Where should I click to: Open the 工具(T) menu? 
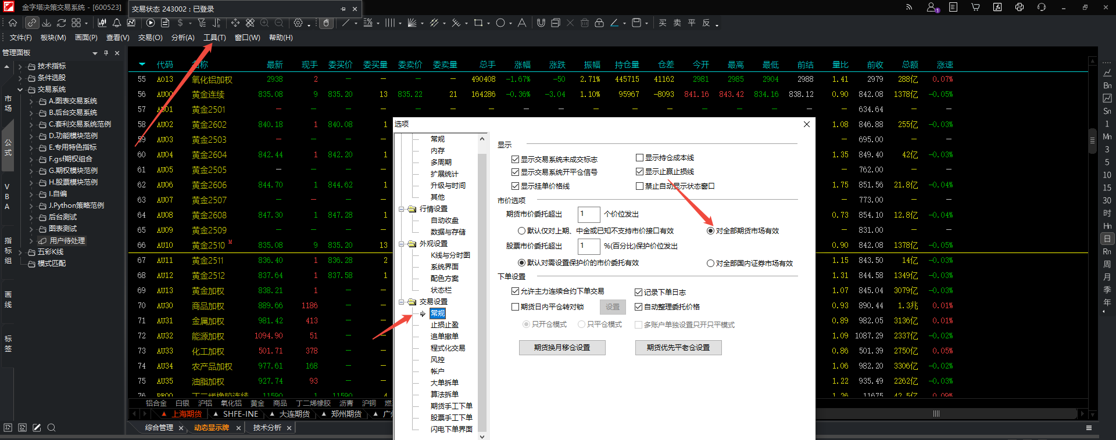tap(214, 38)
